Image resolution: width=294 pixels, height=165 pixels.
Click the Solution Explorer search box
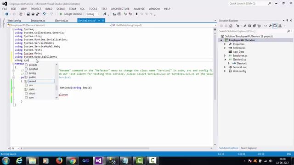pyautogui.click(x=253, y=31)
